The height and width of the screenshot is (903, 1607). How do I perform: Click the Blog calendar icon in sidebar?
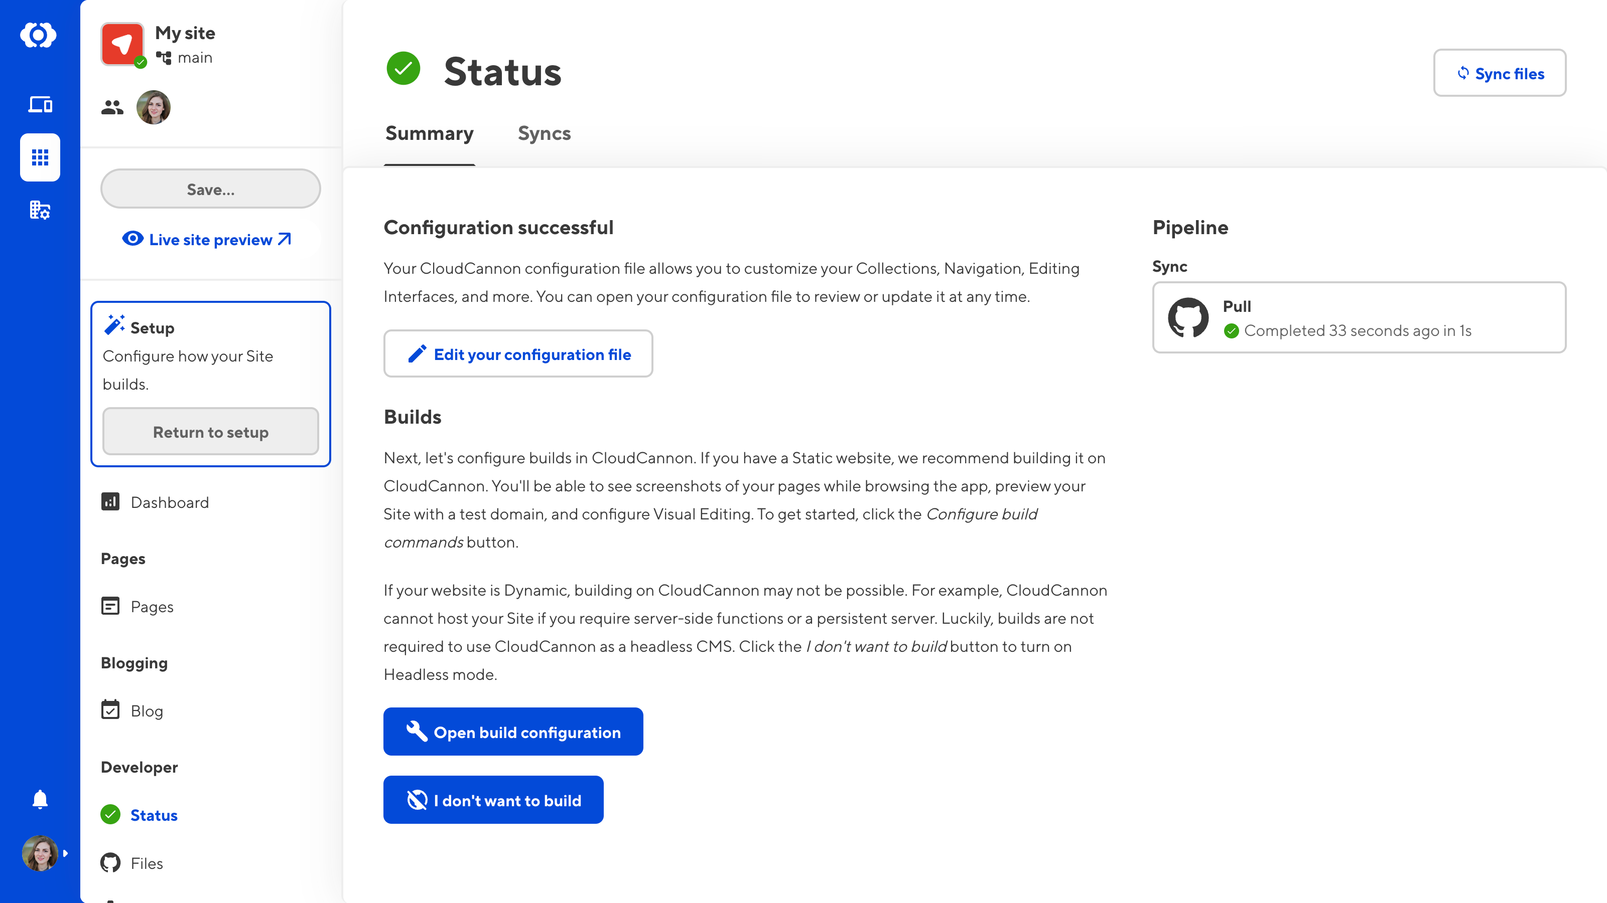pyautogui.click(x=110, y=710)
